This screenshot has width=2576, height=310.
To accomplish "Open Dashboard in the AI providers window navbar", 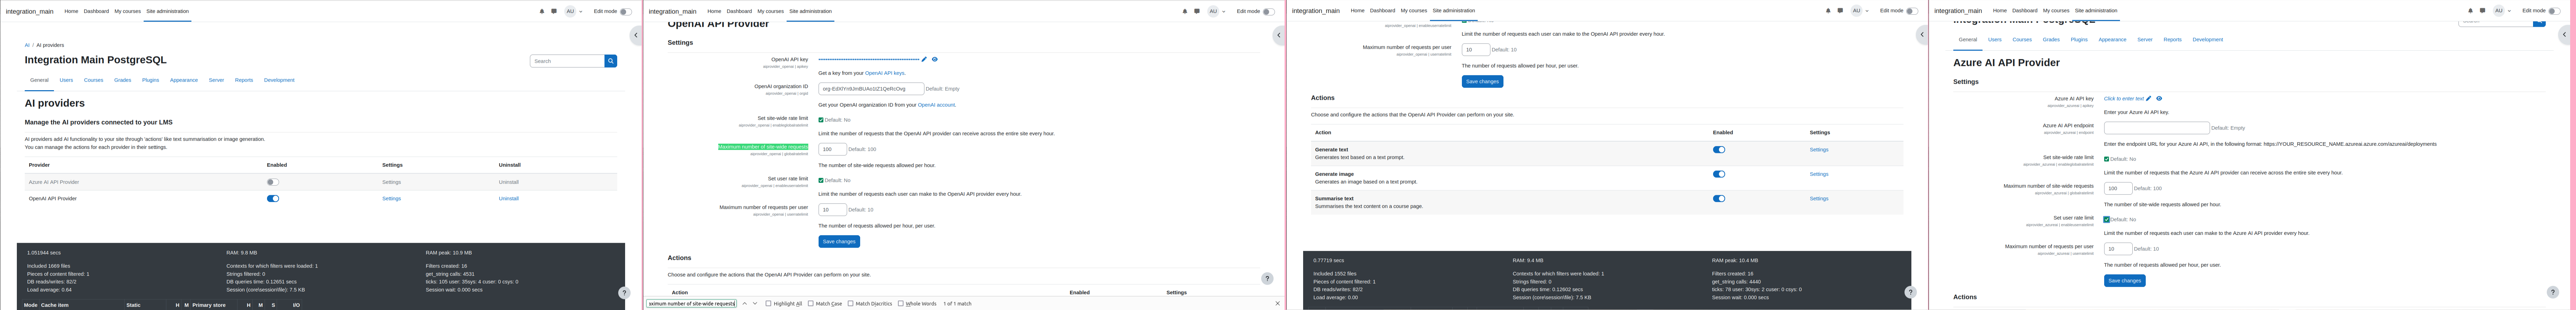I will (96, 11).
